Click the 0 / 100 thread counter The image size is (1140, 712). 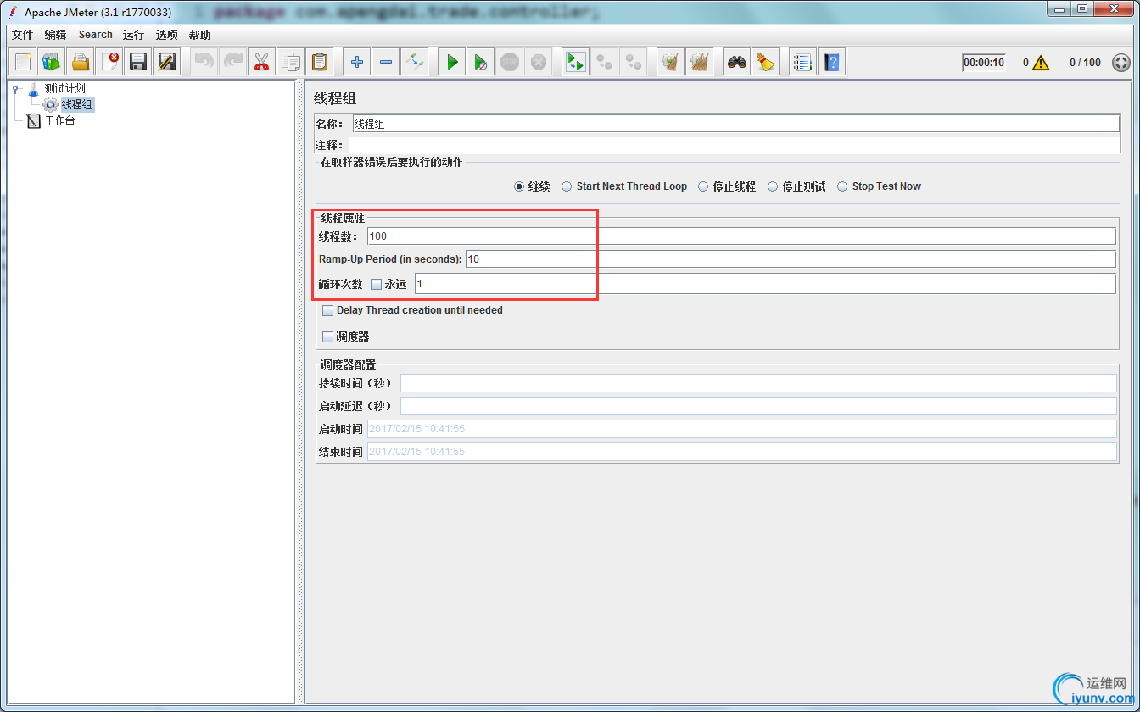click(1085, 63)
